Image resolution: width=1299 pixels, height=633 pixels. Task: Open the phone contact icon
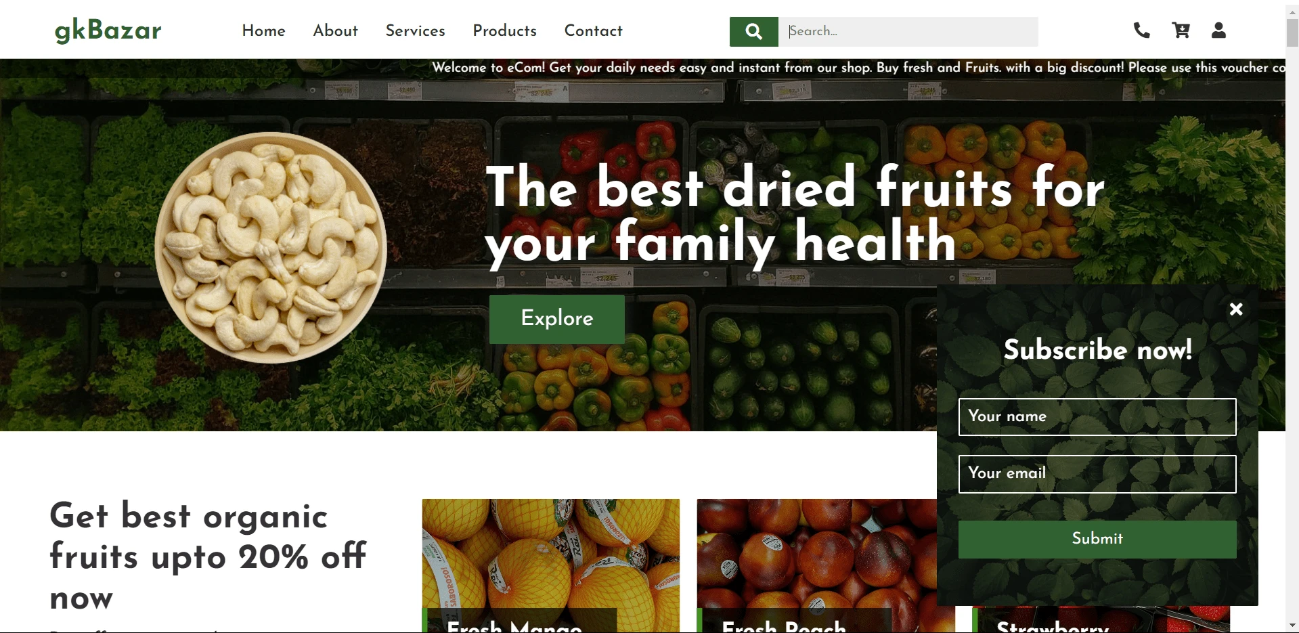tap(1142, 30)
